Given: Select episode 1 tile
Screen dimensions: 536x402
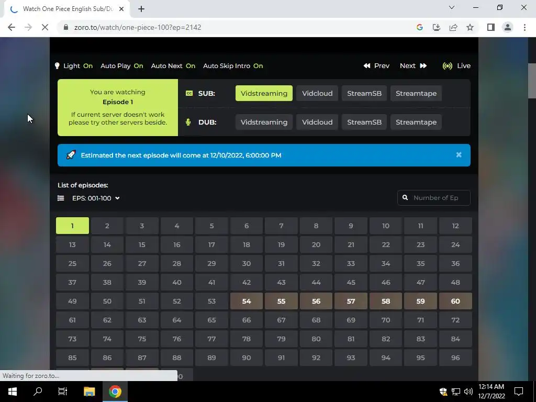Looking at the screenshot, I should pyautogui.click(x=72, y=226).
